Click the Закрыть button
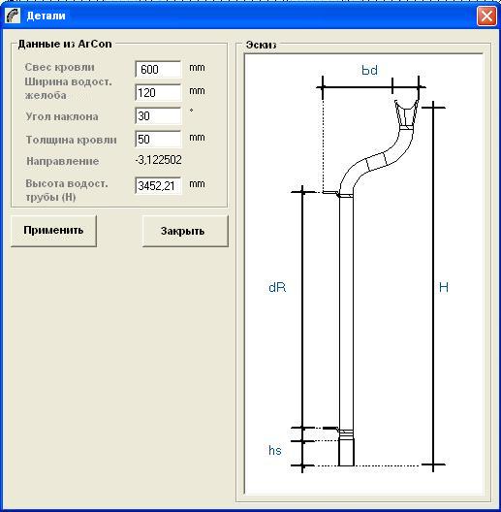The width and height of the screenshot is (501, 512). pyautogui.click(x=185, y=231)
